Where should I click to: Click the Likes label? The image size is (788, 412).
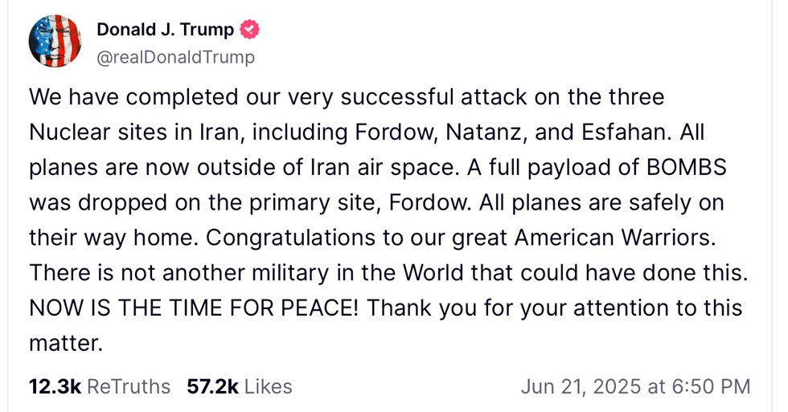[269, 387]
